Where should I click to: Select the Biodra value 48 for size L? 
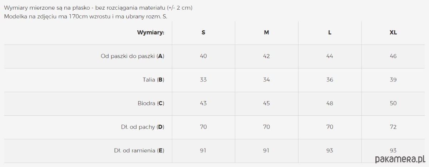click(x=330, y=103)
